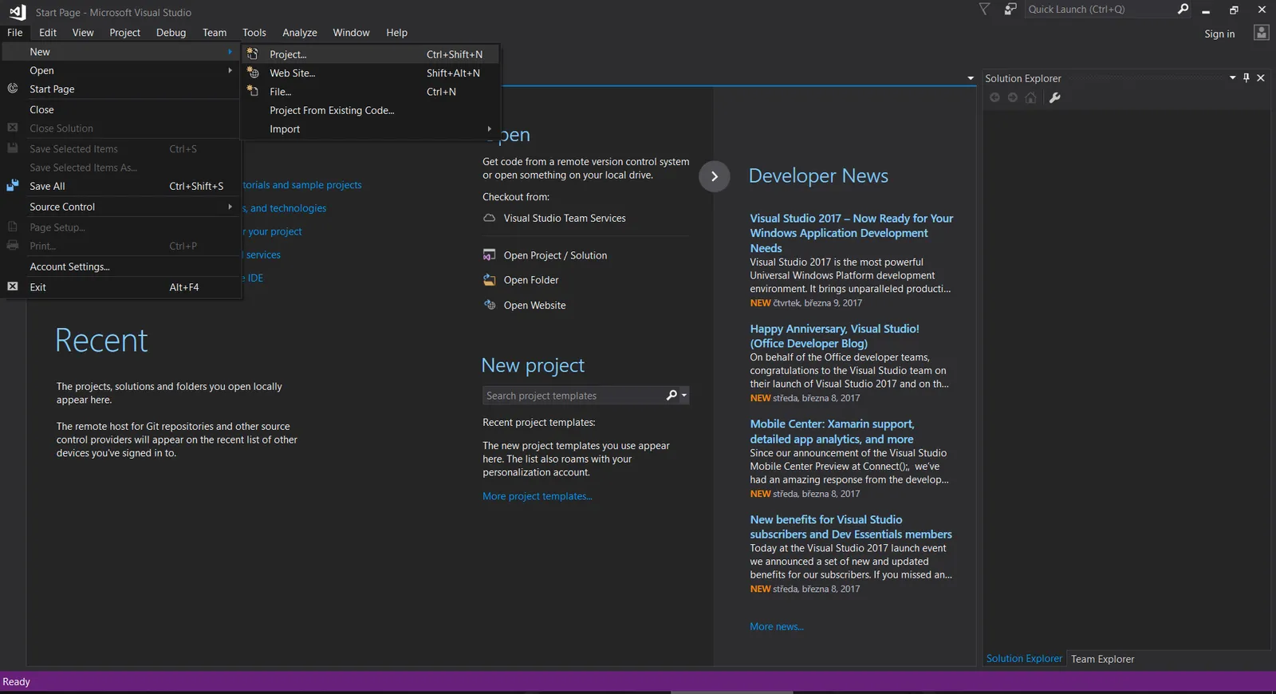The image size is (1276, 694).
Task: Click the new File icon in submenu
Action: click(253, 91)
